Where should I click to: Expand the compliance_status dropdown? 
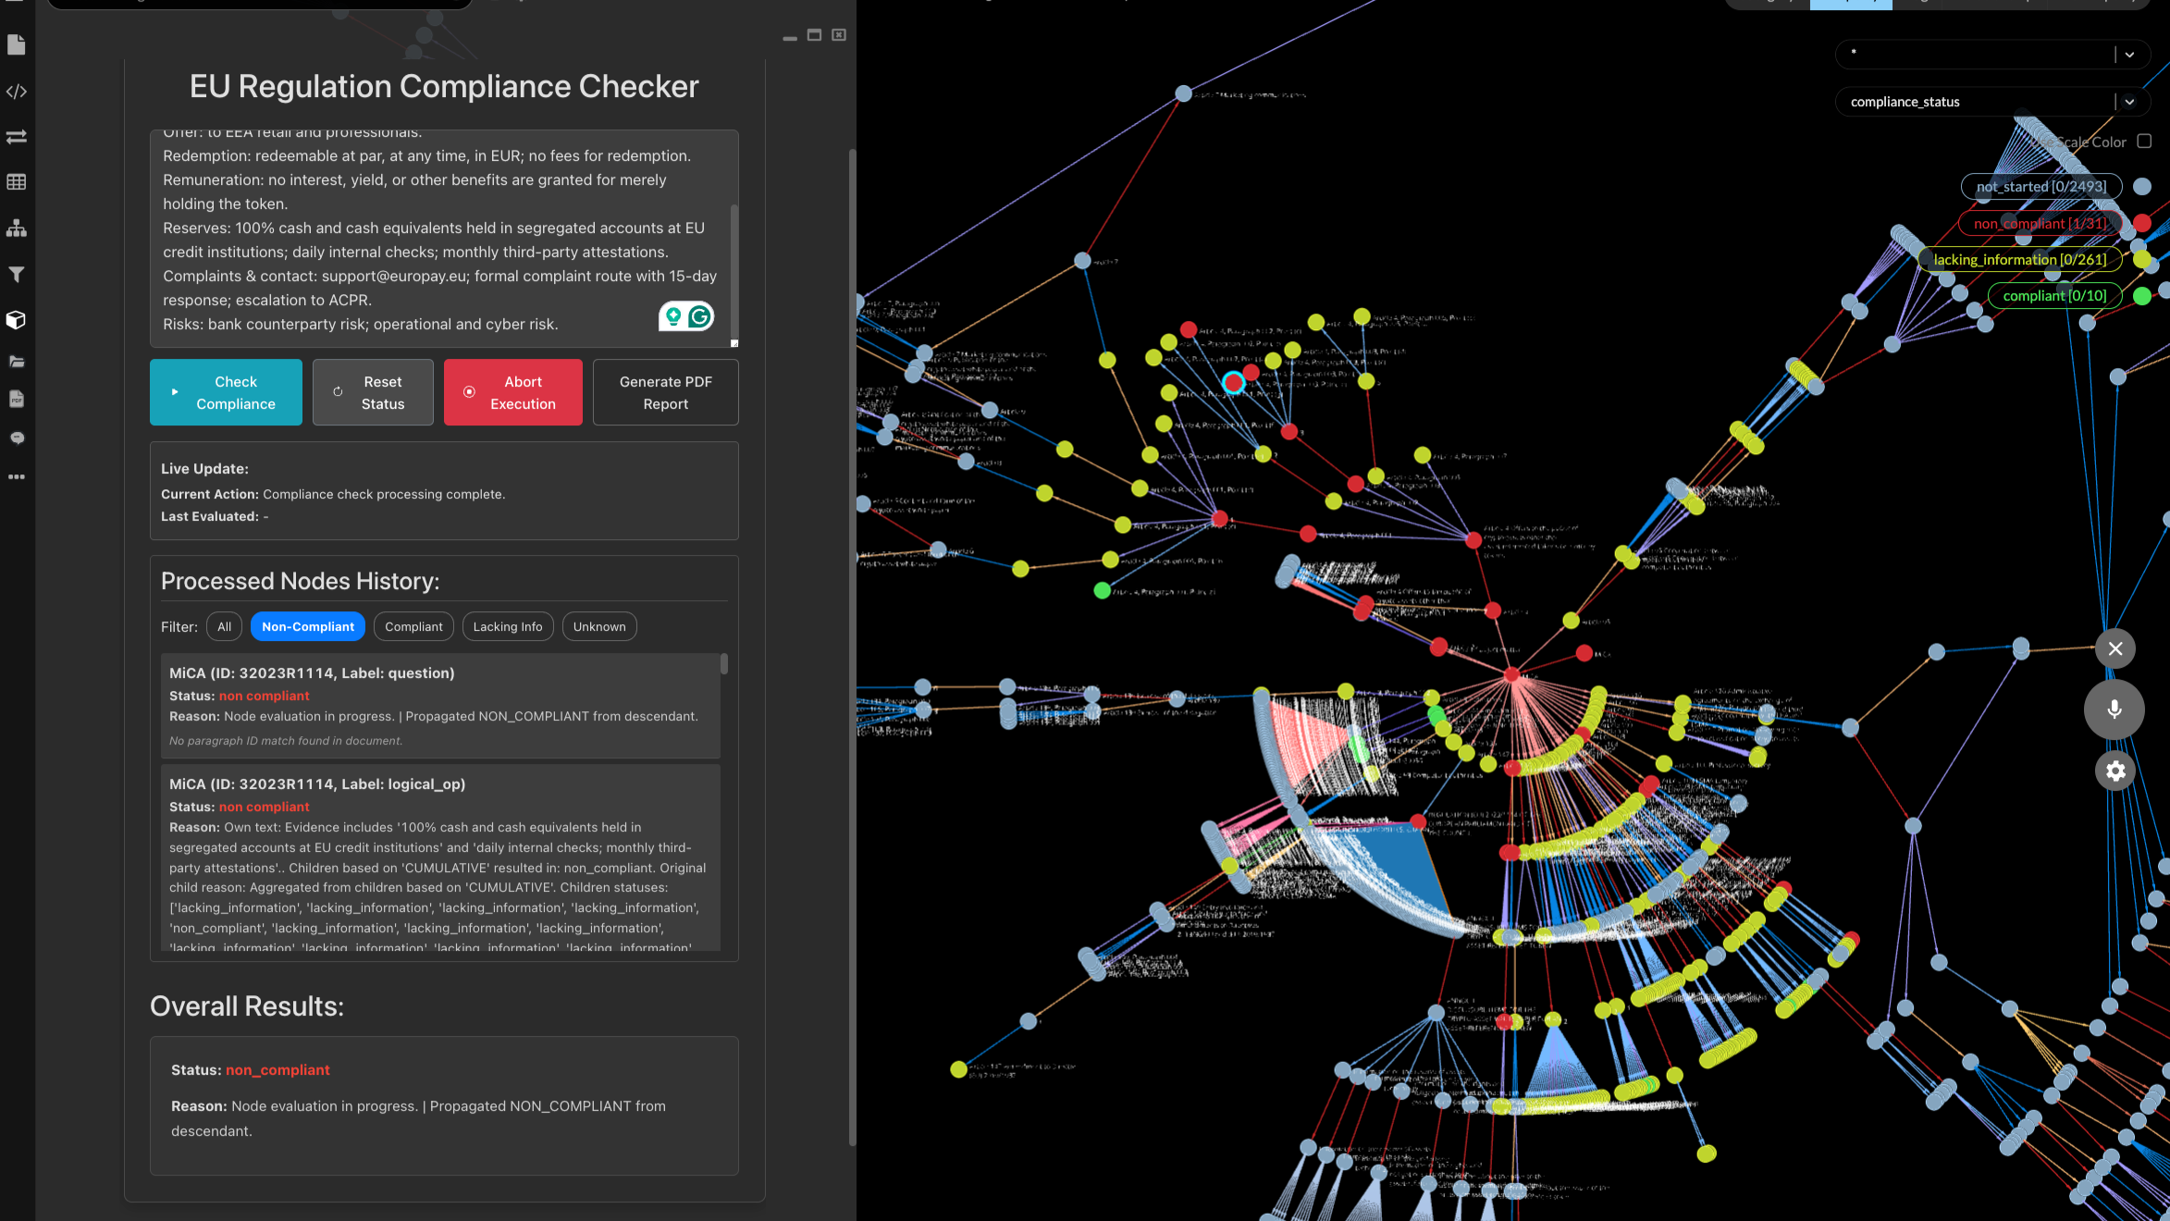[2129, 102]
